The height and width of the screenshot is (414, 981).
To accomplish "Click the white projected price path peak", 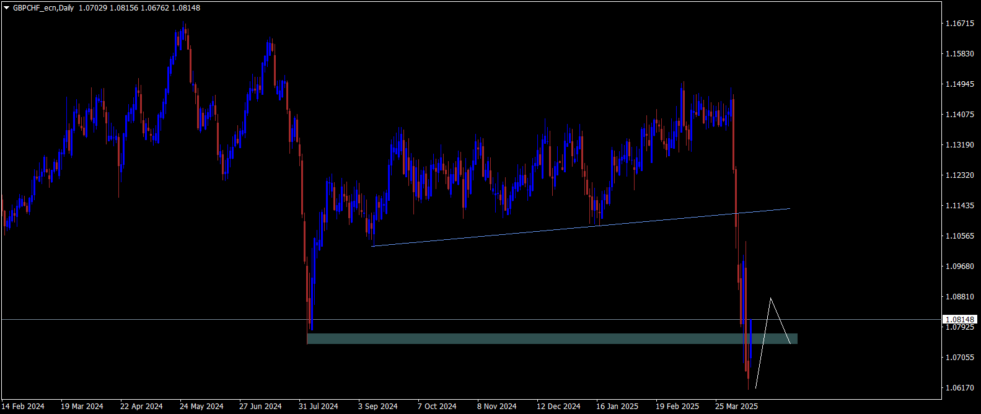I will click(x=770, y=299).
